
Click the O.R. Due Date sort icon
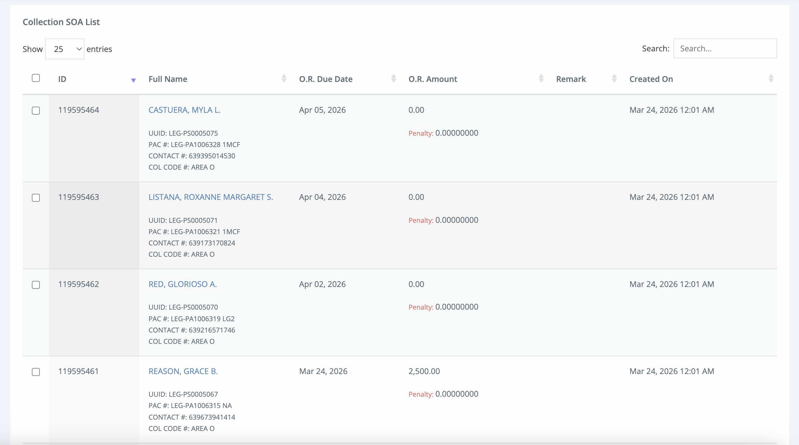tap(393, 79)
